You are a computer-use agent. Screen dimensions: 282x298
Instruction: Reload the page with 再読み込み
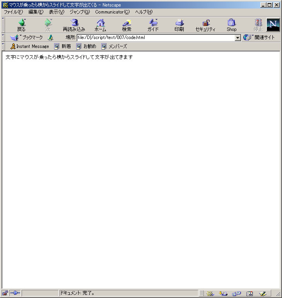click(74, 25)
